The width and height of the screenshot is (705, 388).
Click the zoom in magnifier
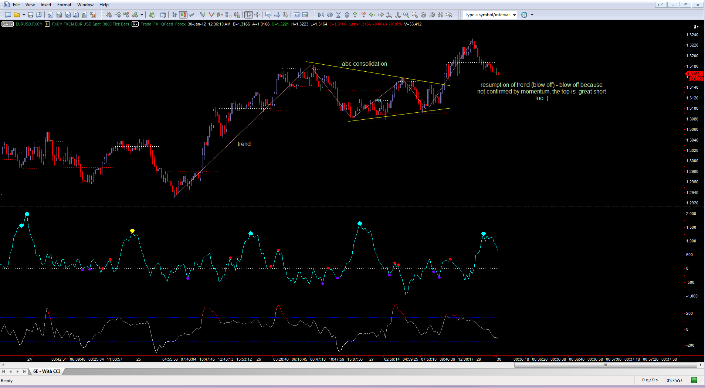tap(406, 15)
